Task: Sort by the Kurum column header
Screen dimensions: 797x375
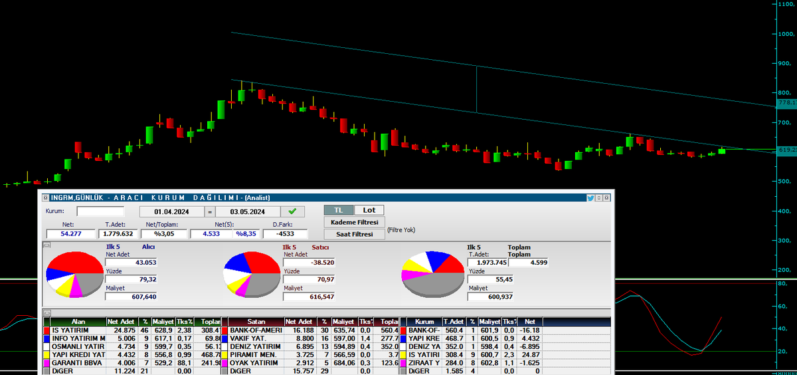Action: [x=424, y=321]
